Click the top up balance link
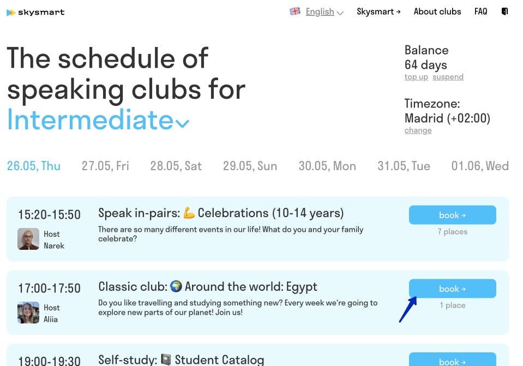523x366 pixels. tap(416, 77)
